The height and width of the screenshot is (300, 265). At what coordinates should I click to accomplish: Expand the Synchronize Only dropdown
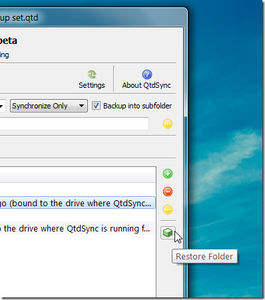49,106
